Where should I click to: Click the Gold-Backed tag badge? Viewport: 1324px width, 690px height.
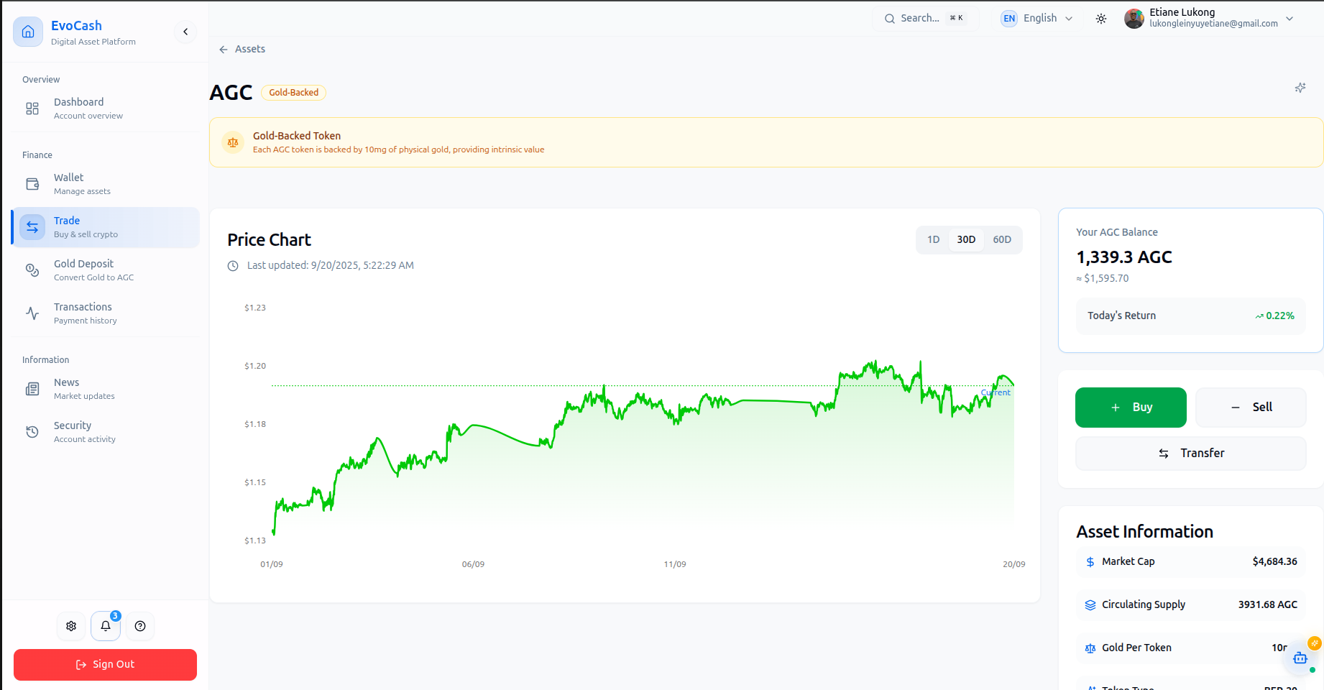tap(293, 93)
